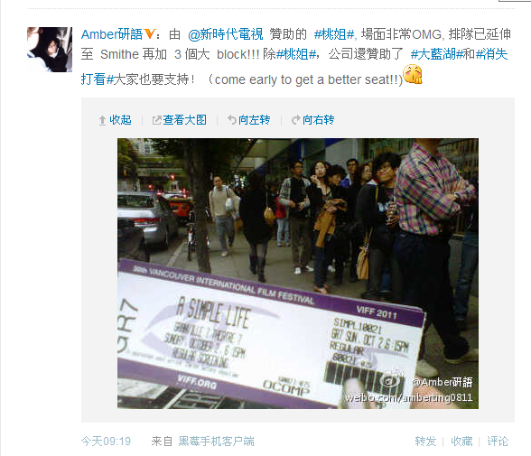Open the #消失打看# hashtag topic
The height and width of the screenshot is (456, 531).
click(491, 54)
